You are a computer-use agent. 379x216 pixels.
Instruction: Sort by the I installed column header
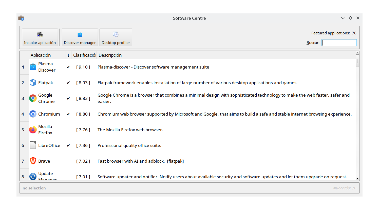68,55
